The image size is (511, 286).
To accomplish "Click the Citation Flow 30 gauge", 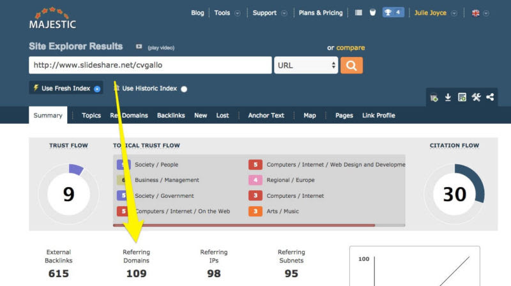I will point(454,194).
